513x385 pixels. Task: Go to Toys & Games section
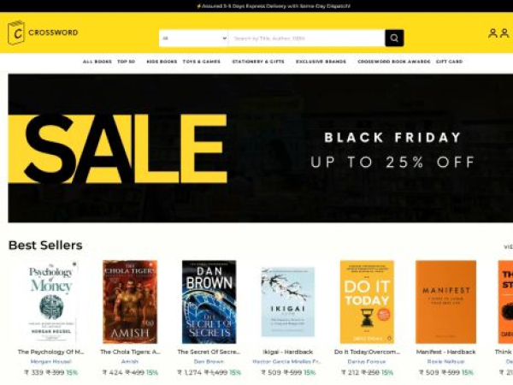pyautogui.click(x=202, y=62)
